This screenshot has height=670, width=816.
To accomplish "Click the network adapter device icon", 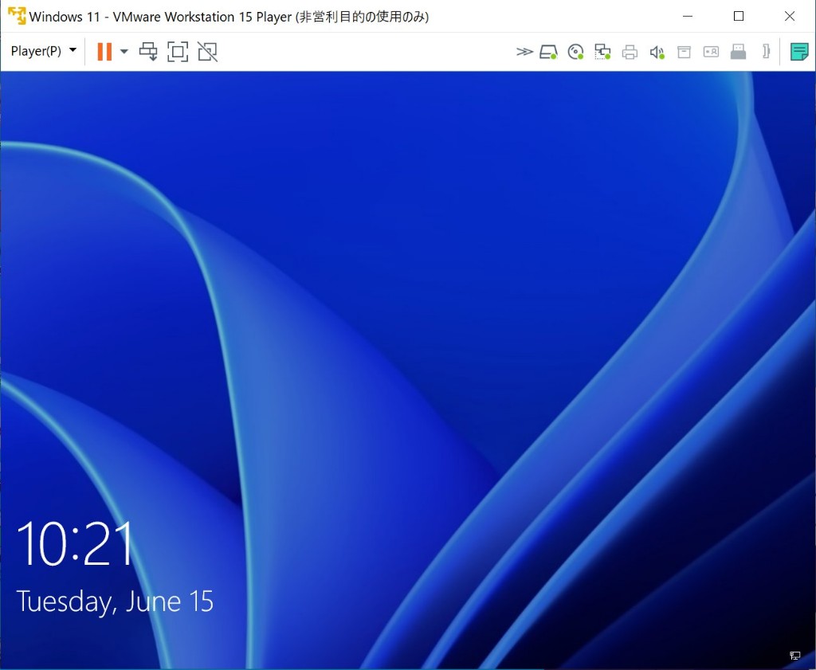I will coord(602,53).
